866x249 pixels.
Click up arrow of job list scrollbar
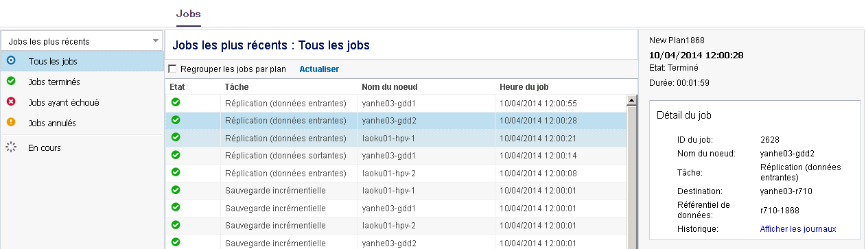click(633, 100)
